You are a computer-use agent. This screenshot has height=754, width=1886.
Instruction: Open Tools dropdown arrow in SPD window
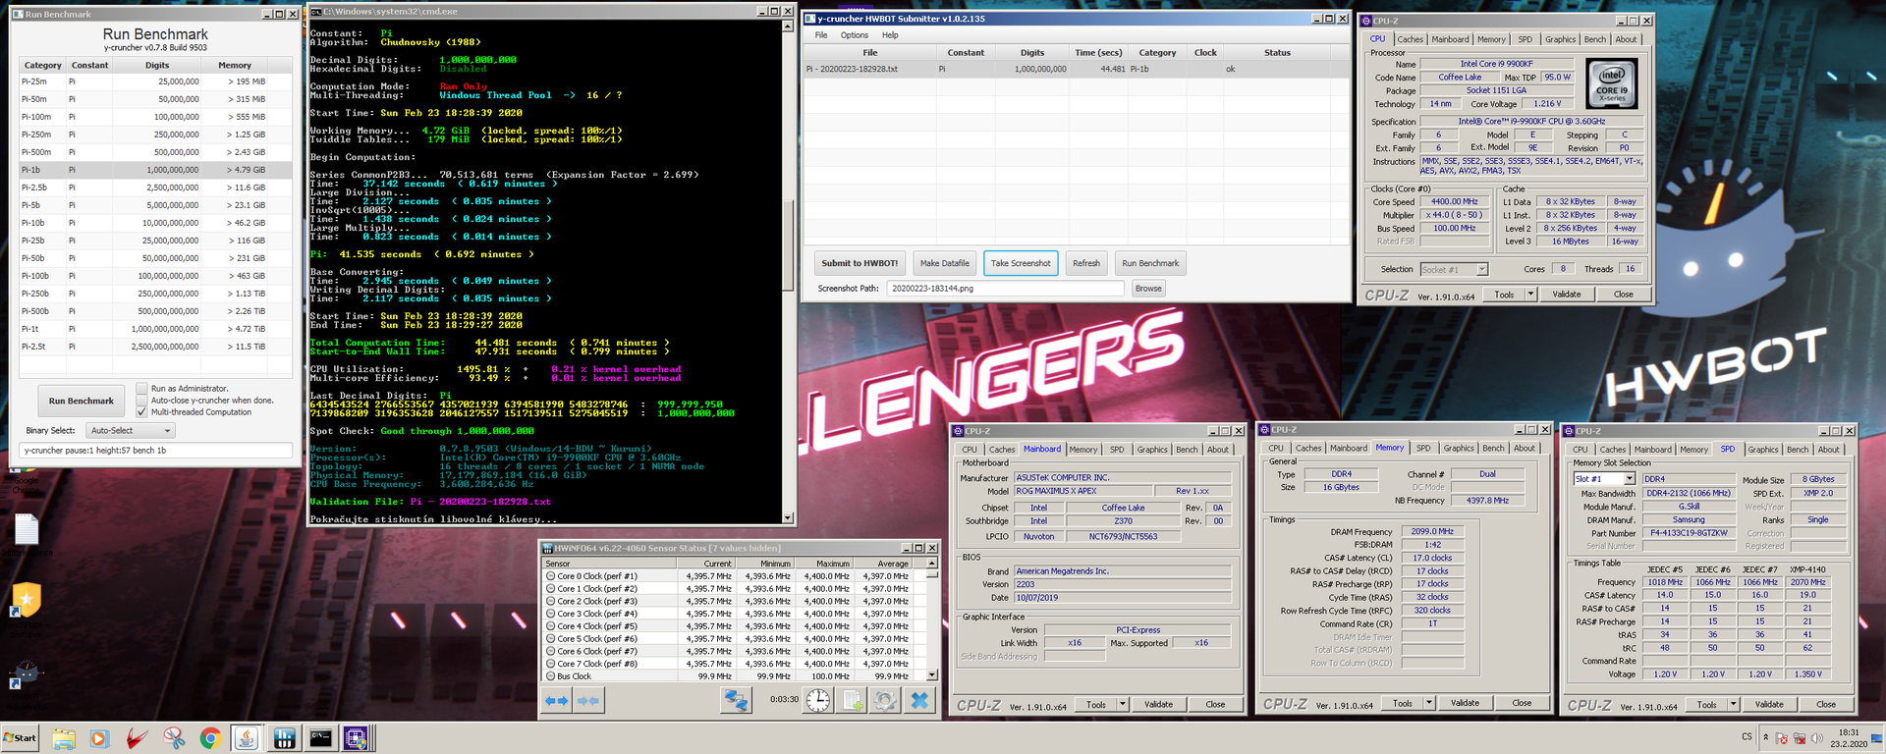click(x=1733, y=704)
